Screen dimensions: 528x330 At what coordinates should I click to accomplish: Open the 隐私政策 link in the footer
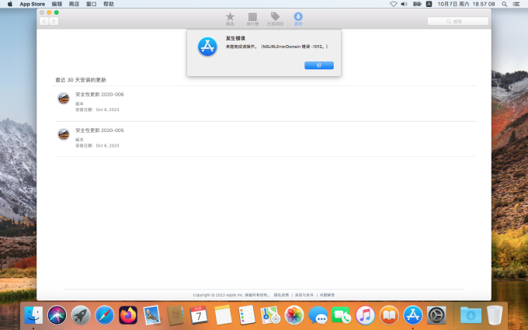point(281,295)
